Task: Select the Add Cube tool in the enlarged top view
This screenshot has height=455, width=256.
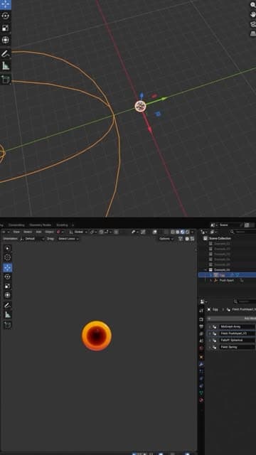Action: coord(6,80)
